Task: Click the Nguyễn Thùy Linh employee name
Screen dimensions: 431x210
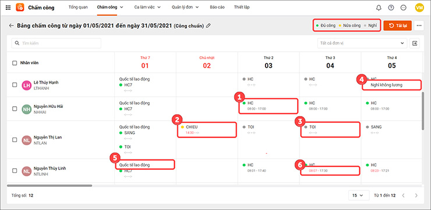Action: 50,168
